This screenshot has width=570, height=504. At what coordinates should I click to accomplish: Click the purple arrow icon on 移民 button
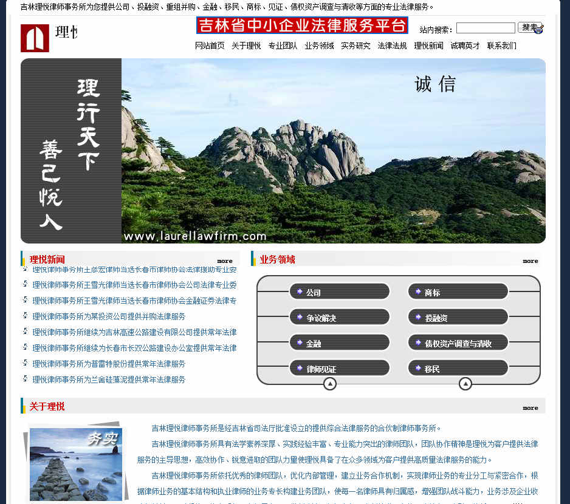417,367
